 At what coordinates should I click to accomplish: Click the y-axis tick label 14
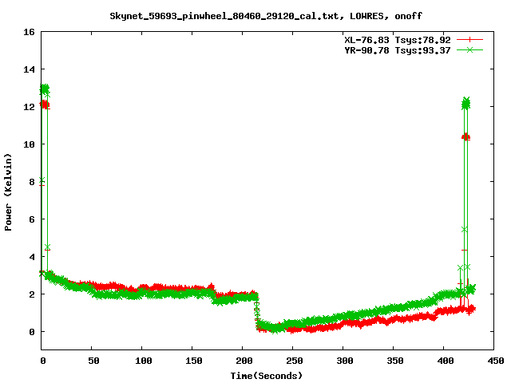tap(29, 69)
